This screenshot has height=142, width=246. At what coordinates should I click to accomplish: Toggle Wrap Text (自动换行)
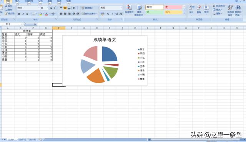[x=88, y=8]
